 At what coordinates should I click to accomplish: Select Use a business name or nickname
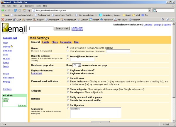pyautogui.click(x=68, y=51)
